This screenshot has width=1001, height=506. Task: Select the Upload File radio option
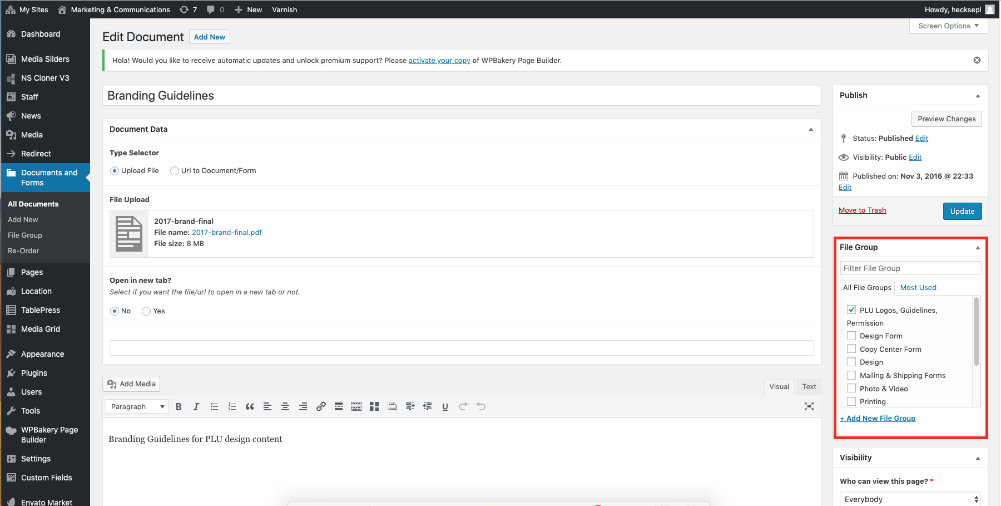[115, 171]
